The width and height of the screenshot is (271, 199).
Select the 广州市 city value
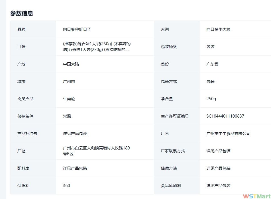tap(69, 81)
